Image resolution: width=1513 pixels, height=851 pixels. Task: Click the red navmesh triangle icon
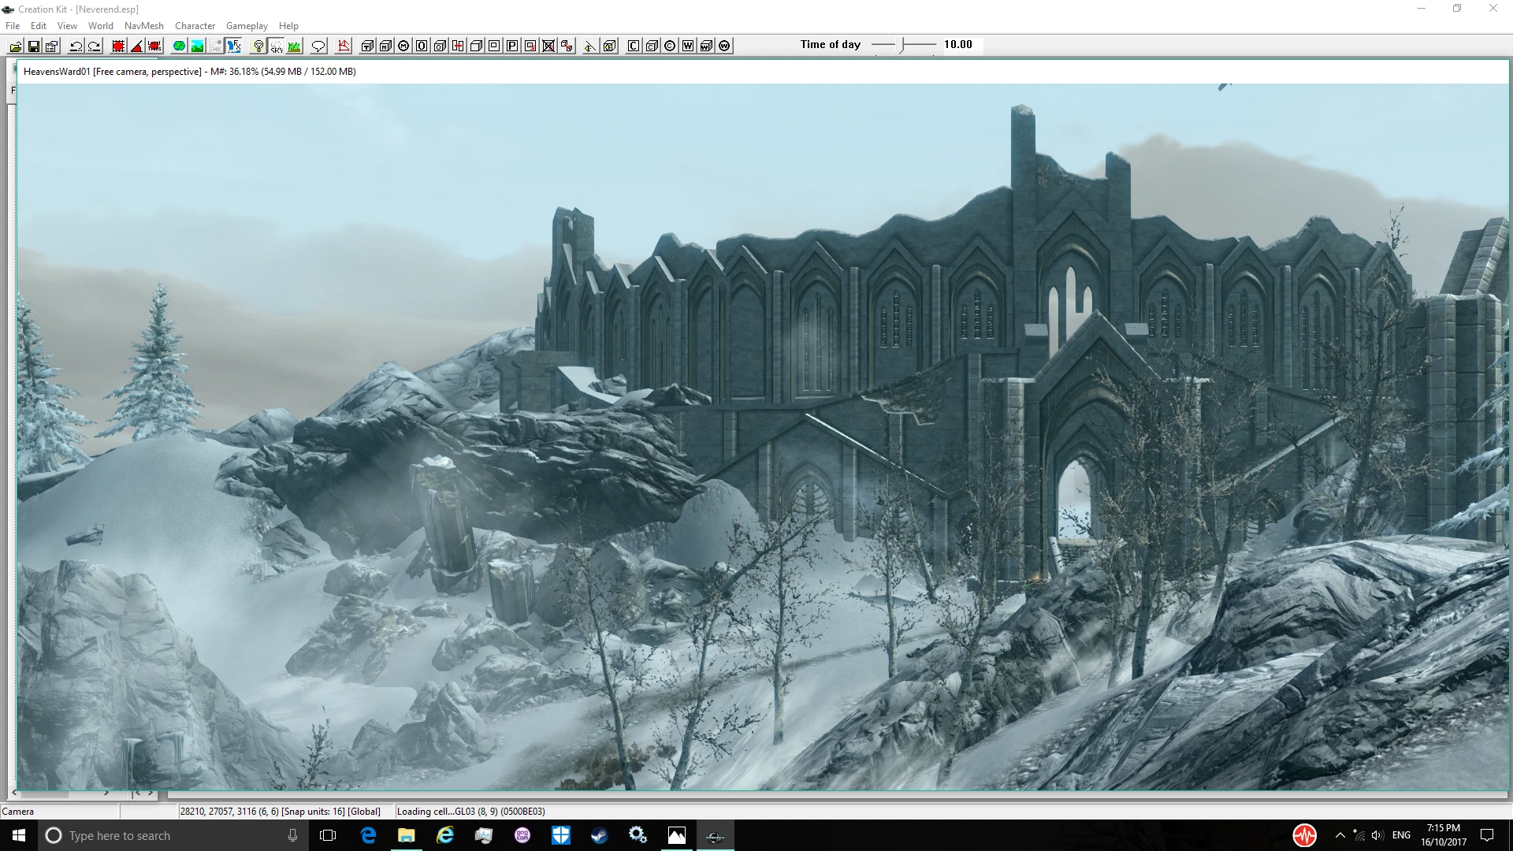tap(344, 46)
